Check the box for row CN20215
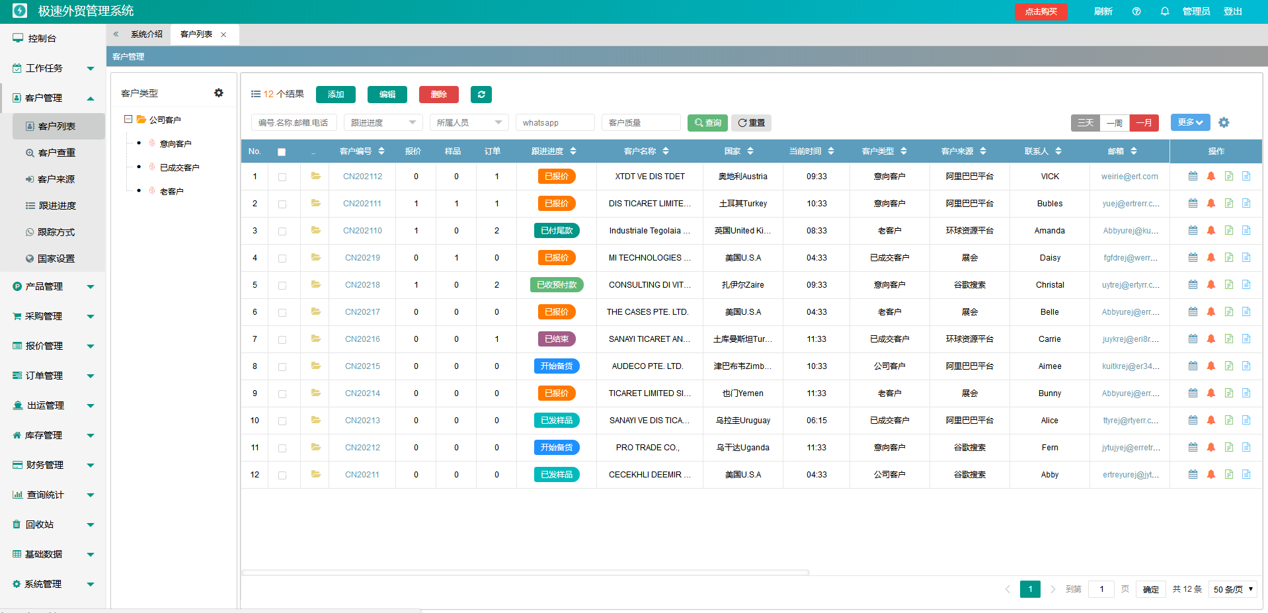1268x613 pixels. (x=282, y=367)
